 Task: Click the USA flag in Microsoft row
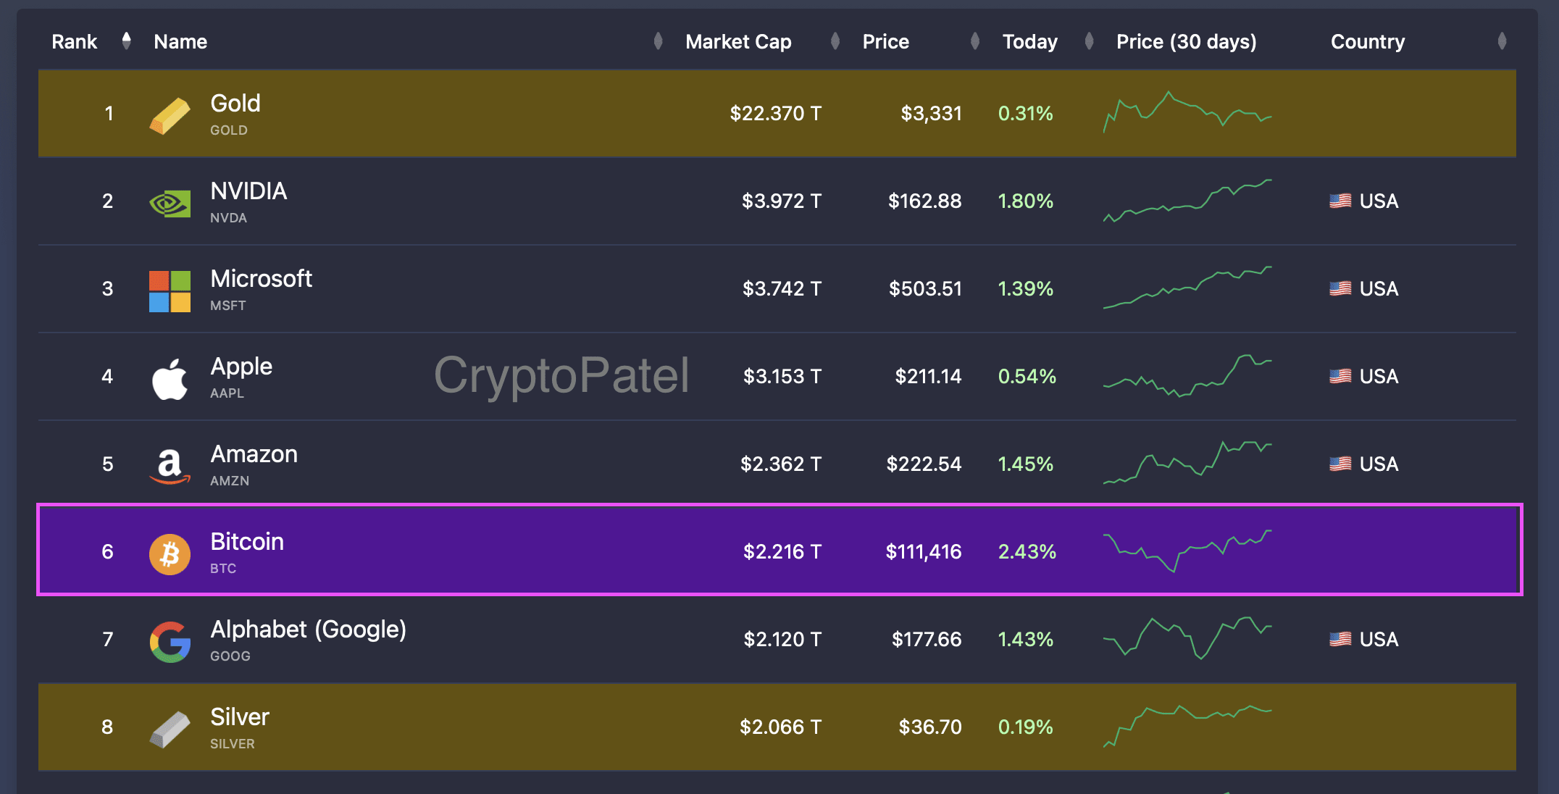[1340, 288]
